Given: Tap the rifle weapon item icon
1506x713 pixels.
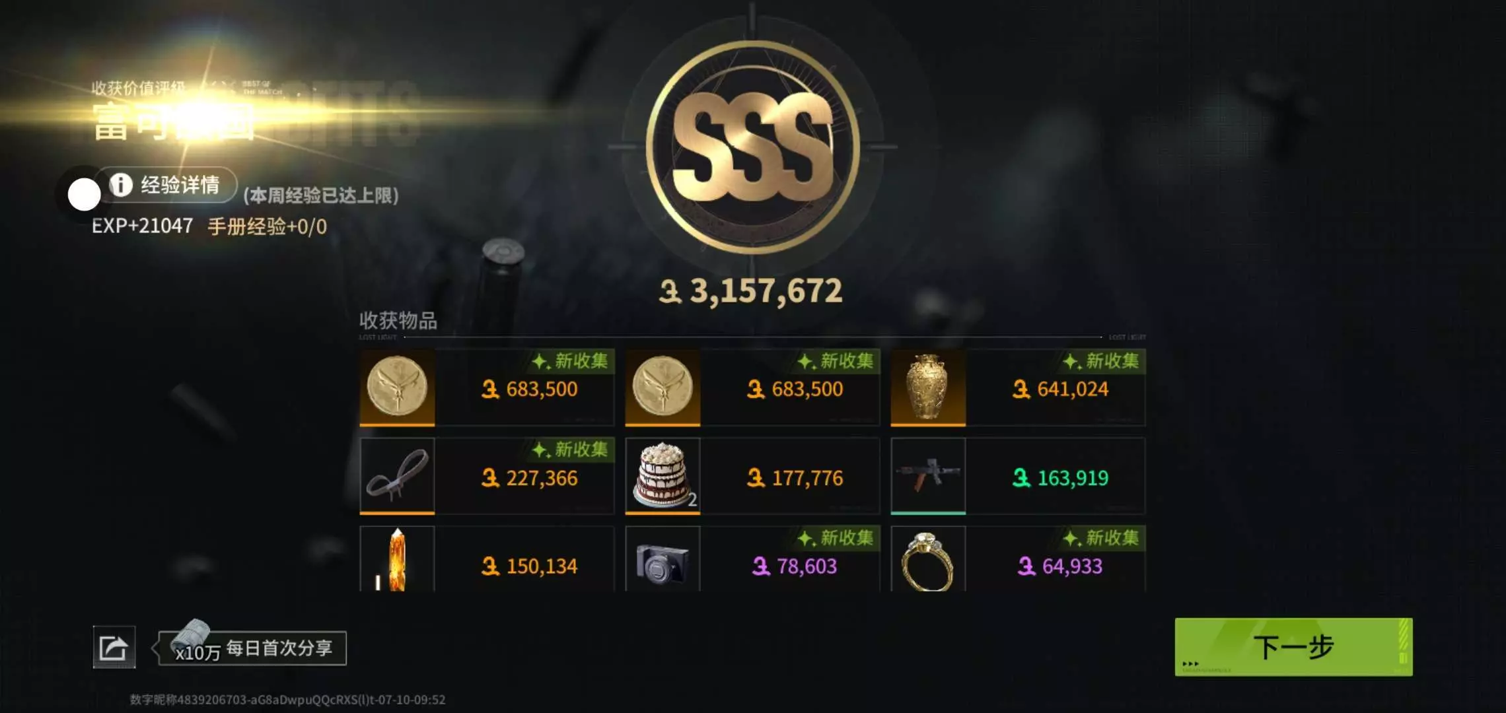Looking at the screenshot, I should point(928,476).
